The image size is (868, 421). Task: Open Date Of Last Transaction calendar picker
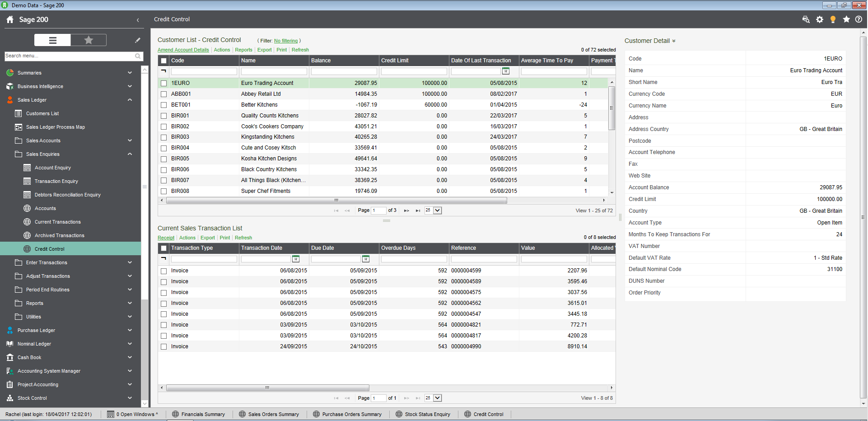[506, 71]
